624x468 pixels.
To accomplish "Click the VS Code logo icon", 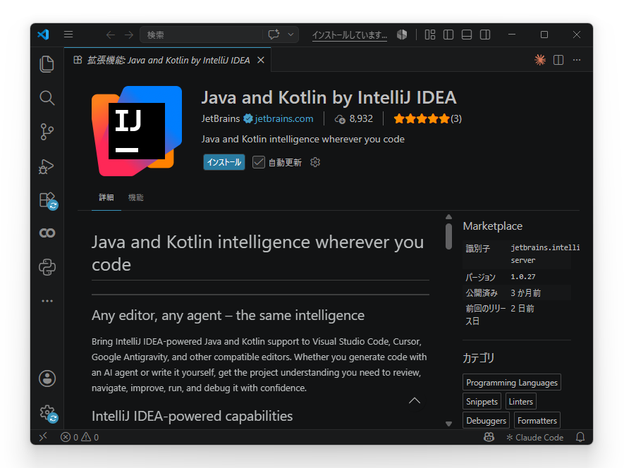I will (43, 35).
